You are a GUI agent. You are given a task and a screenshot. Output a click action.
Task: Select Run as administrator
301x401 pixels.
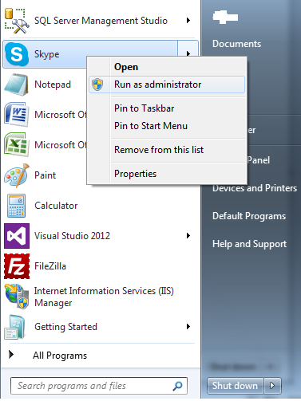pyautogui.click(x=167, y=85)
